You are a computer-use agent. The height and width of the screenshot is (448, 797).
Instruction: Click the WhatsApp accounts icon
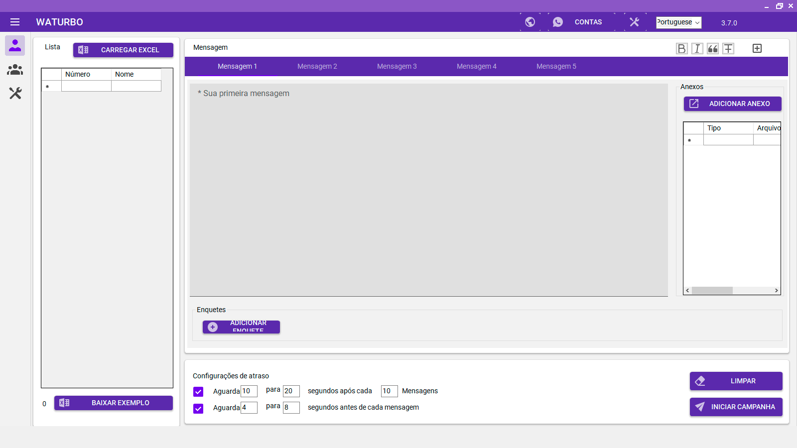[x=558, y=22]
